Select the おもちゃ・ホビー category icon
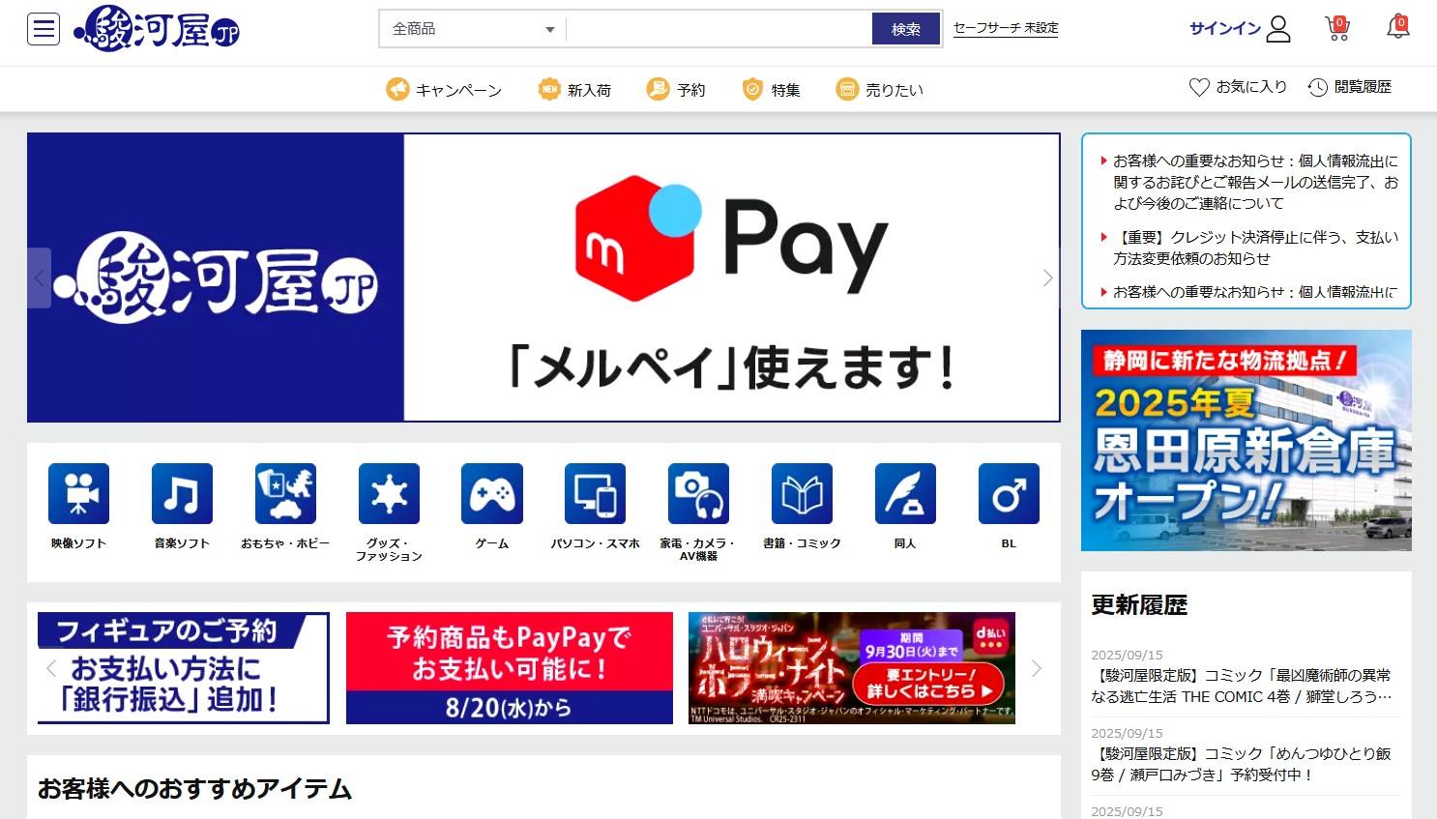The width and height of the screenshot is (1437, 819). tap(285, 493)
